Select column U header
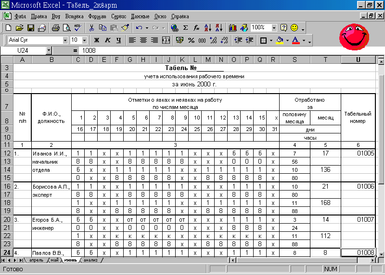This screenshot has width=385, height=275. (358, 60)
